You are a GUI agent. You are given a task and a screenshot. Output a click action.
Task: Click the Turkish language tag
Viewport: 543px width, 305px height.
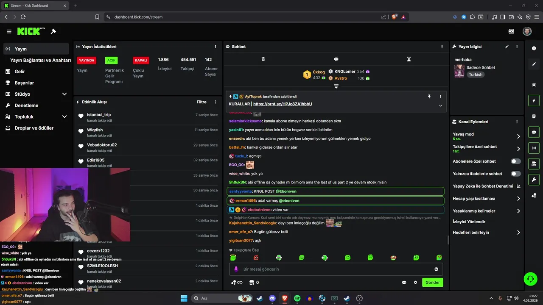(x=476, y=75)
